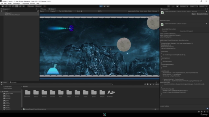Open the Layers dropdown

coord(194,6)
